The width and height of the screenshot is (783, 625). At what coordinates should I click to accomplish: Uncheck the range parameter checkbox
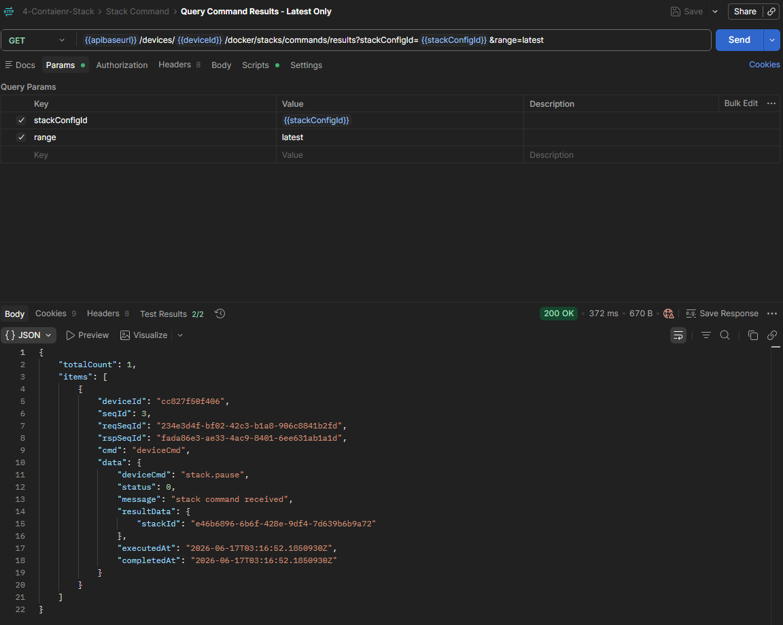point(21,137)
